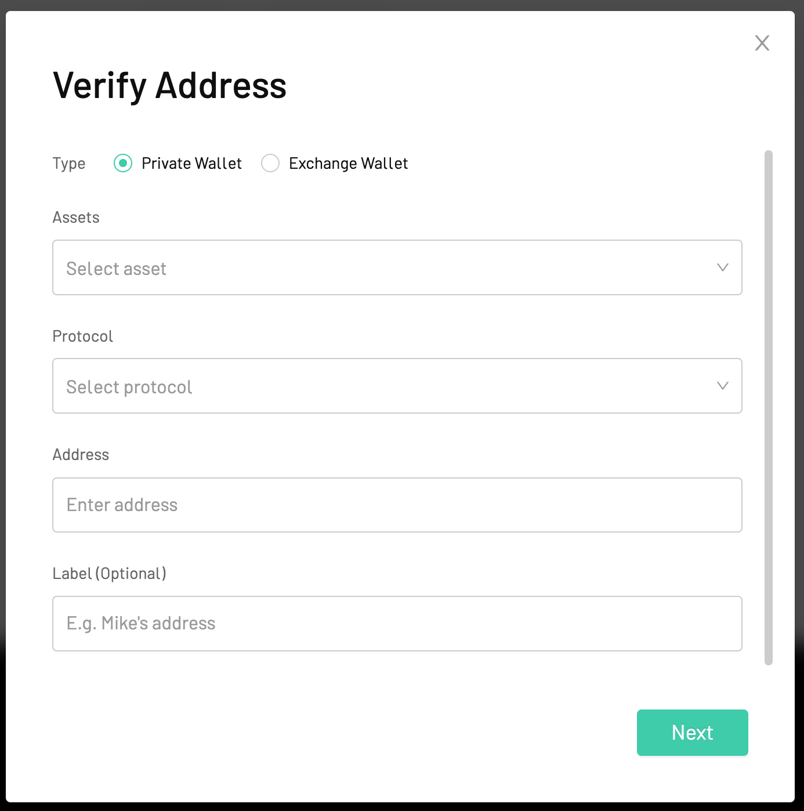Click the Label (Optional) caption
Viewport: 804px width, 811px height.
[x=110, y=574]
